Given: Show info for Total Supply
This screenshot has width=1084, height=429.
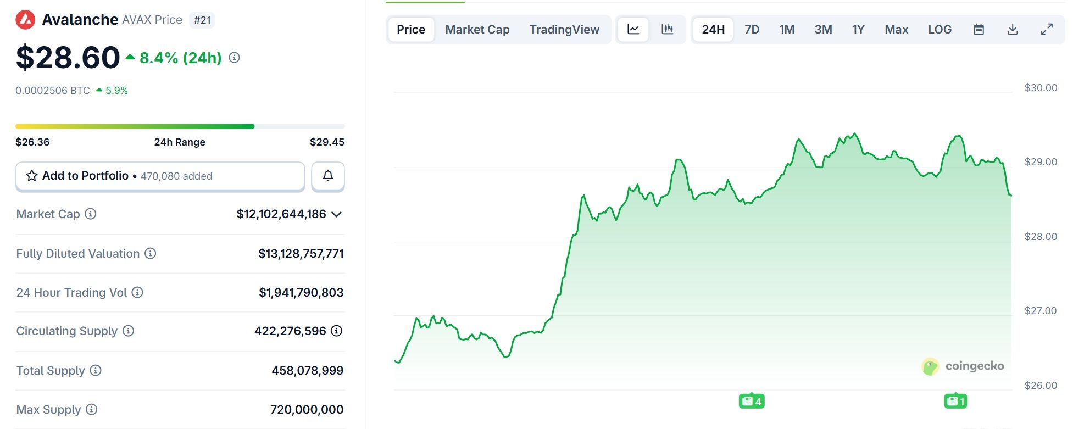Looking at the screenshot, I should [x=96, y=371].
